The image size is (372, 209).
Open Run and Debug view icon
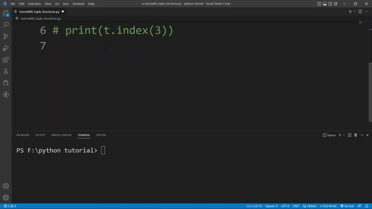click(6, 48)
